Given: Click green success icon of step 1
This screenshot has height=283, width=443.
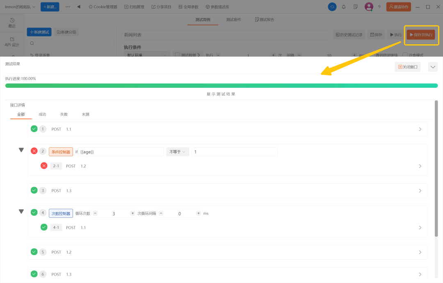Looking at the screenshot, I should [x=34, y=129].
